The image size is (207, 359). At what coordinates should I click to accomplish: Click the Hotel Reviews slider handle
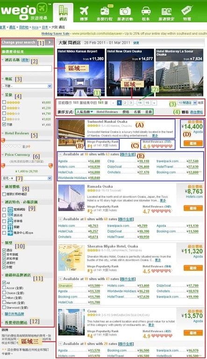[x=3, y=140]
